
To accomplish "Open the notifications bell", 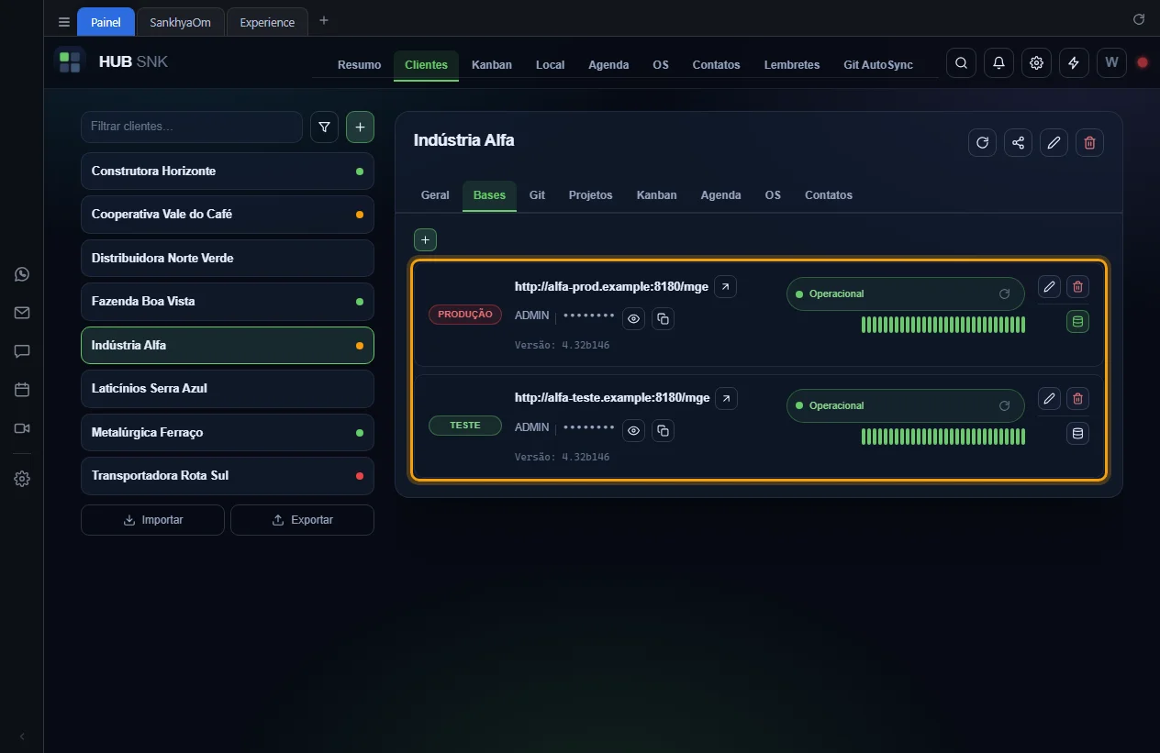I will coord(998,63).
